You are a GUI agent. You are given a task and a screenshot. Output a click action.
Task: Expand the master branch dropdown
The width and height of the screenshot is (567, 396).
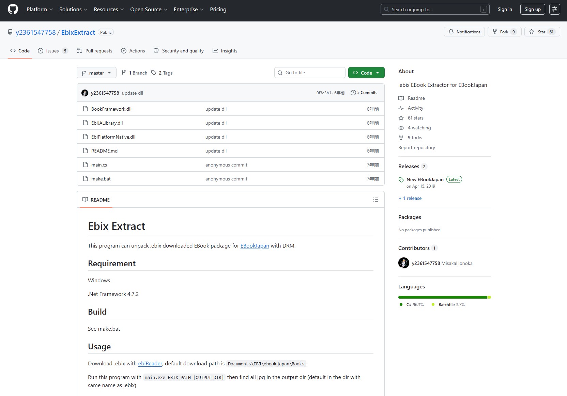click(96, 73)
